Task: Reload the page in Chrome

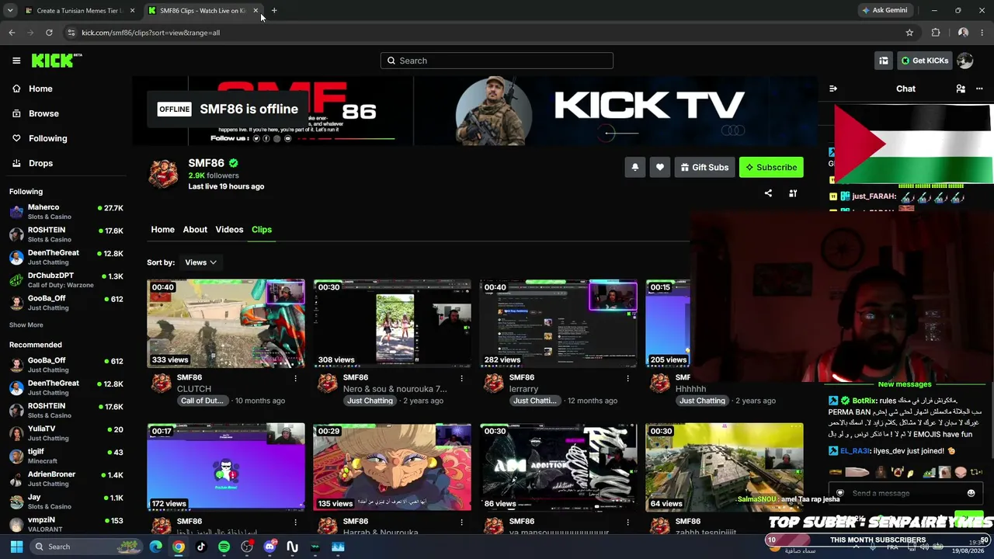Action: tap(49, 33)
